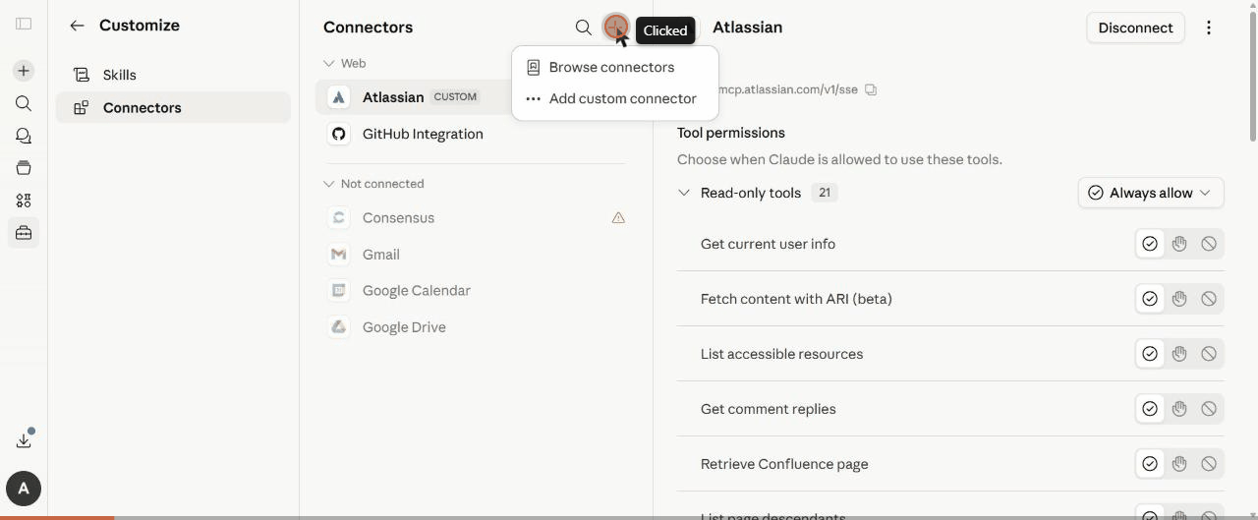Click the Gmail logo icon
The image size is (1258, 520).
pyautogui.click(x=339, y=255)
